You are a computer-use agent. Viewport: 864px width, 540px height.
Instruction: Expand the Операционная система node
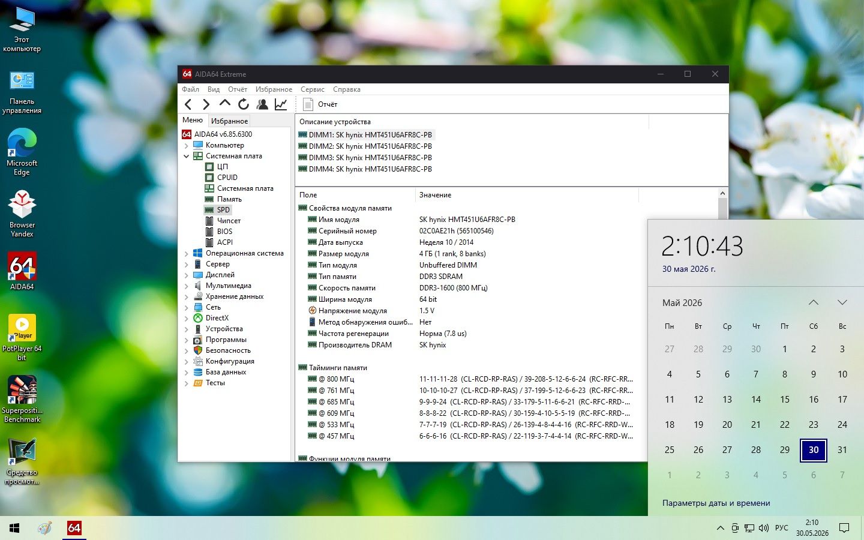[186, 253]
